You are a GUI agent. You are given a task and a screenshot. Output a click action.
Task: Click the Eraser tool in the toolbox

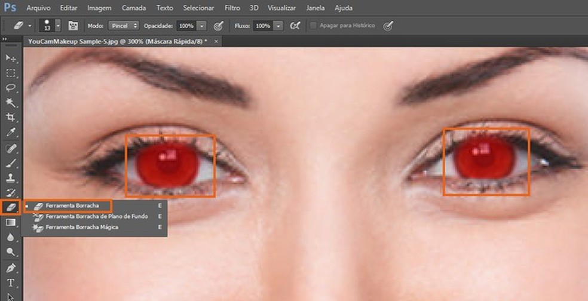[x=11, y=208]
